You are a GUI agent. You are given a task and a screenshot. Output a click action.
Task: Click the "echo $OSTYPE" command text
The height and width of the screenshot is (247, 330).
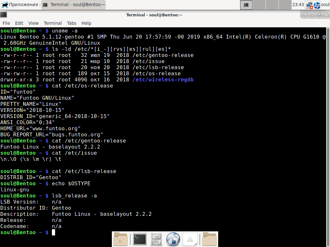click(x=71, y=183)
